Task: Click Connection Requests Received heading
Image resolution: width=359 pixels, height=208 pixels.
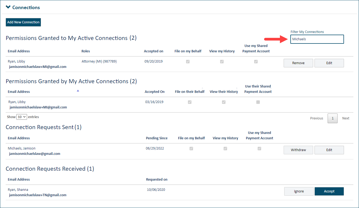Action: (x=50, y=169)
